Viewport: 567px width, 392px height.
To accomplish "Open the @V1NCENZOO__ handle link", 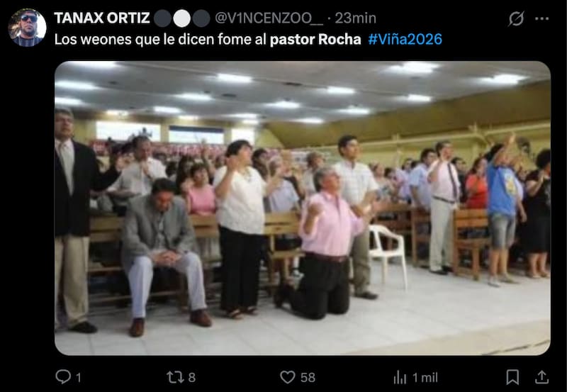I will [269, 18].
